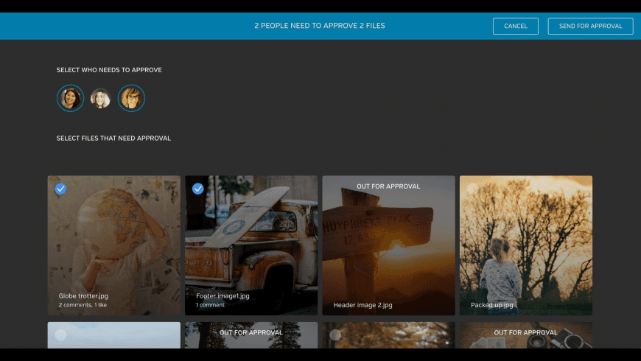The width and height of the screenshot is (641, 361).
Task: Click the Packed up.jpg file name
Action: (x=491, y=305)
